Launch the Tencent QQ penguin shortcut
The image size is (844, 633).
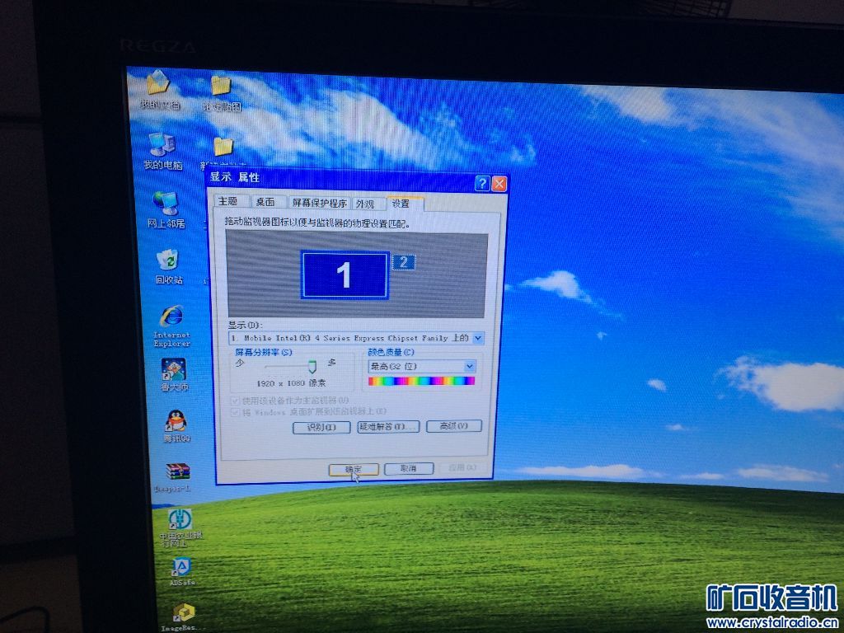coord(176,426)
